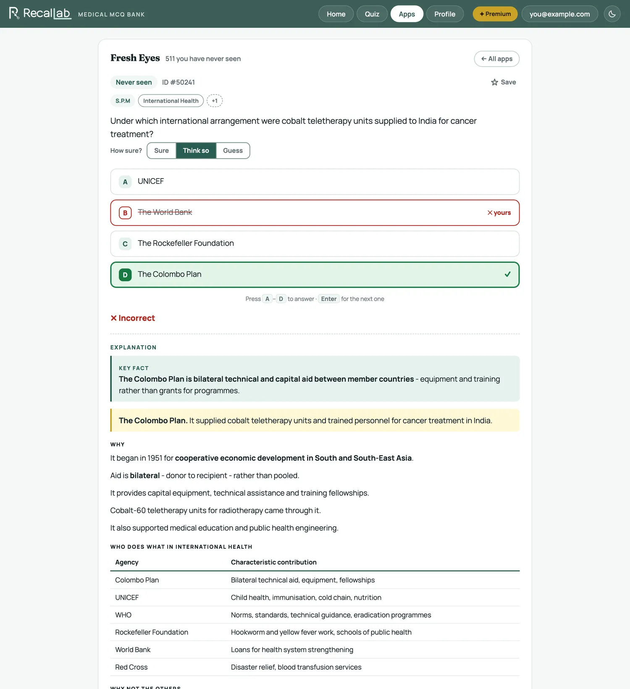Select the Guess confidence option
This screenshot has width=630, height=689.
point(233,151)
